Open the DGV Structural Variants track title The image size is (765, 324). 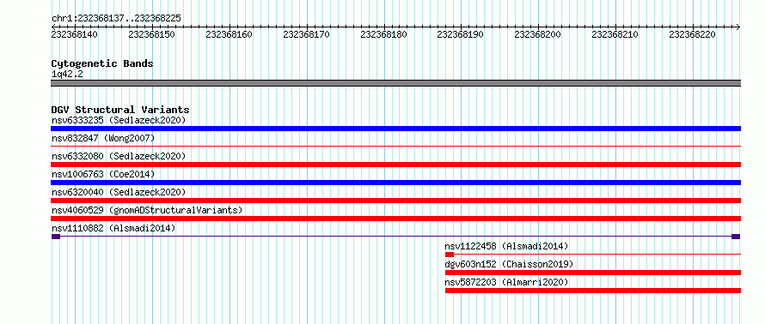point(120,110)
